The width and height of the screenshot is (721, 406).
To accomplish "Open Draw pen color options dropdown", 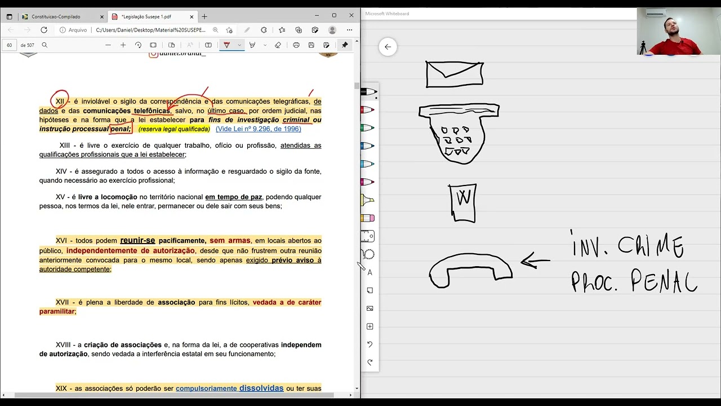I will click(239, 45).
